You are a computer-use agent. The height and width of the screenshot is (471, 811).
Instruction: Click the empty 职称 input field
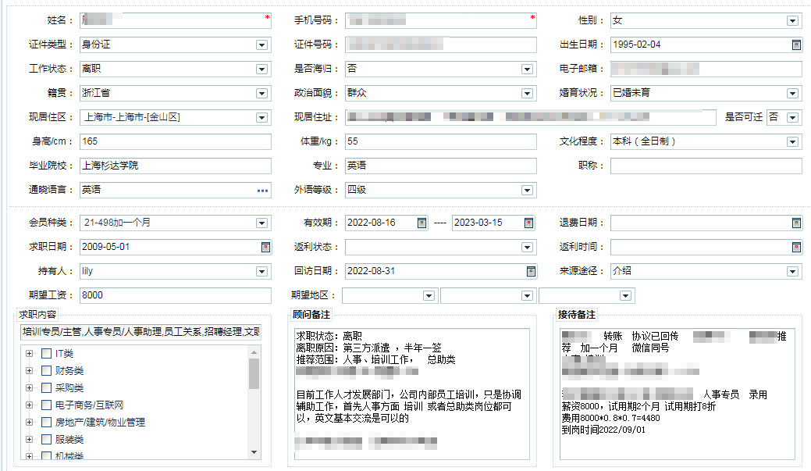(x=706, y=166)
